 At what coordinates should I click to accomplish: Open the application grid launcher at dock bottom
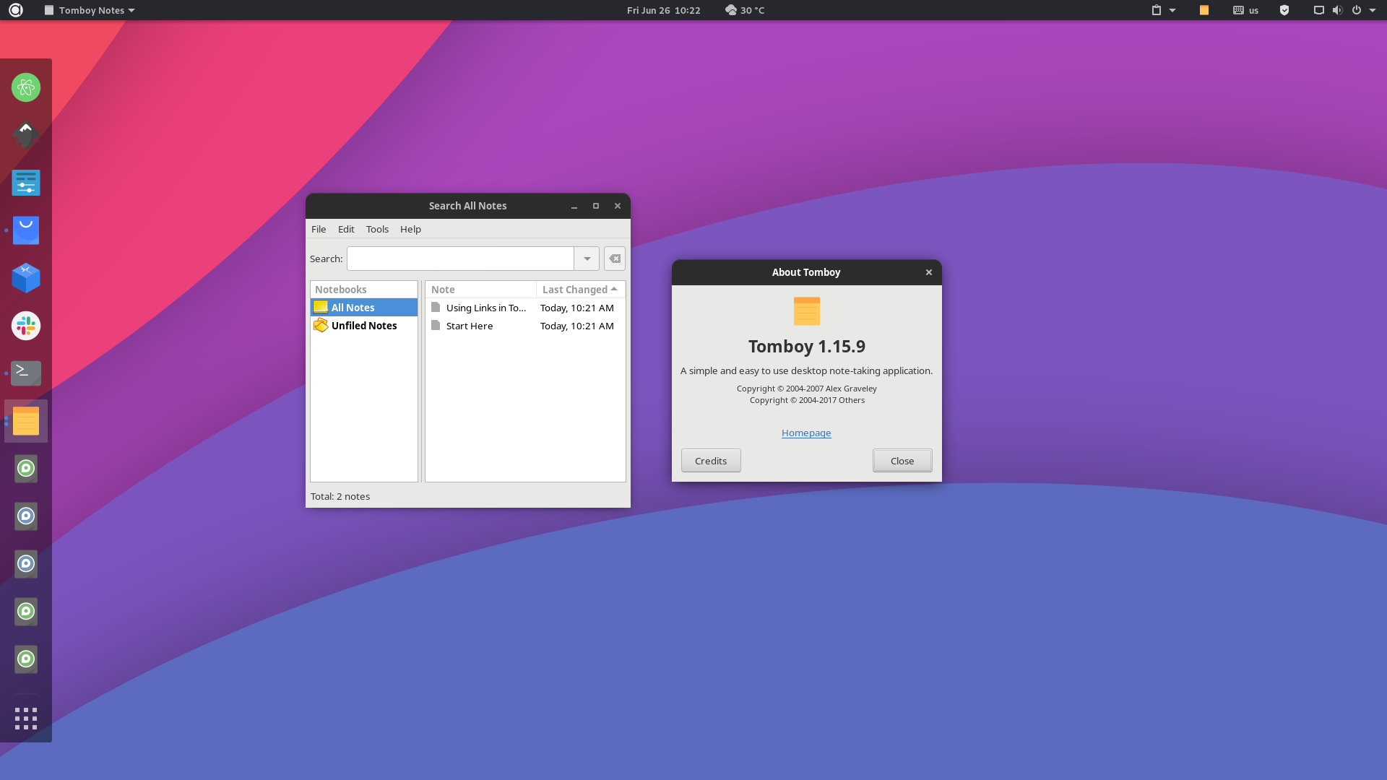pos(26,718)
